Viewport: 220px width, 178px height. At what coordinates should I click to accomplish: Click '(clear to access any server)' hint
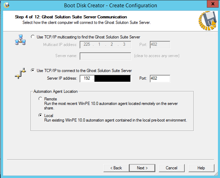coord(157,56)
